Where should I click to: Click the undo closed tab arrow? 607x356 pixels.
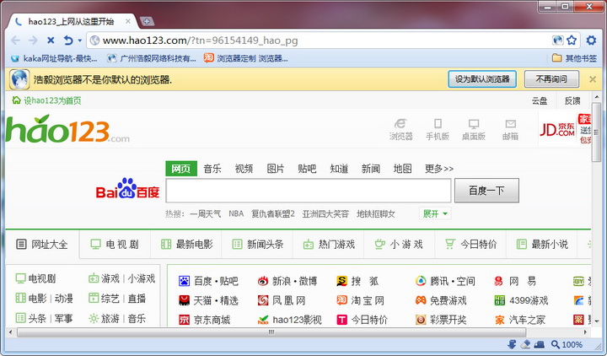pyautogui.click(x=68, y=40)
